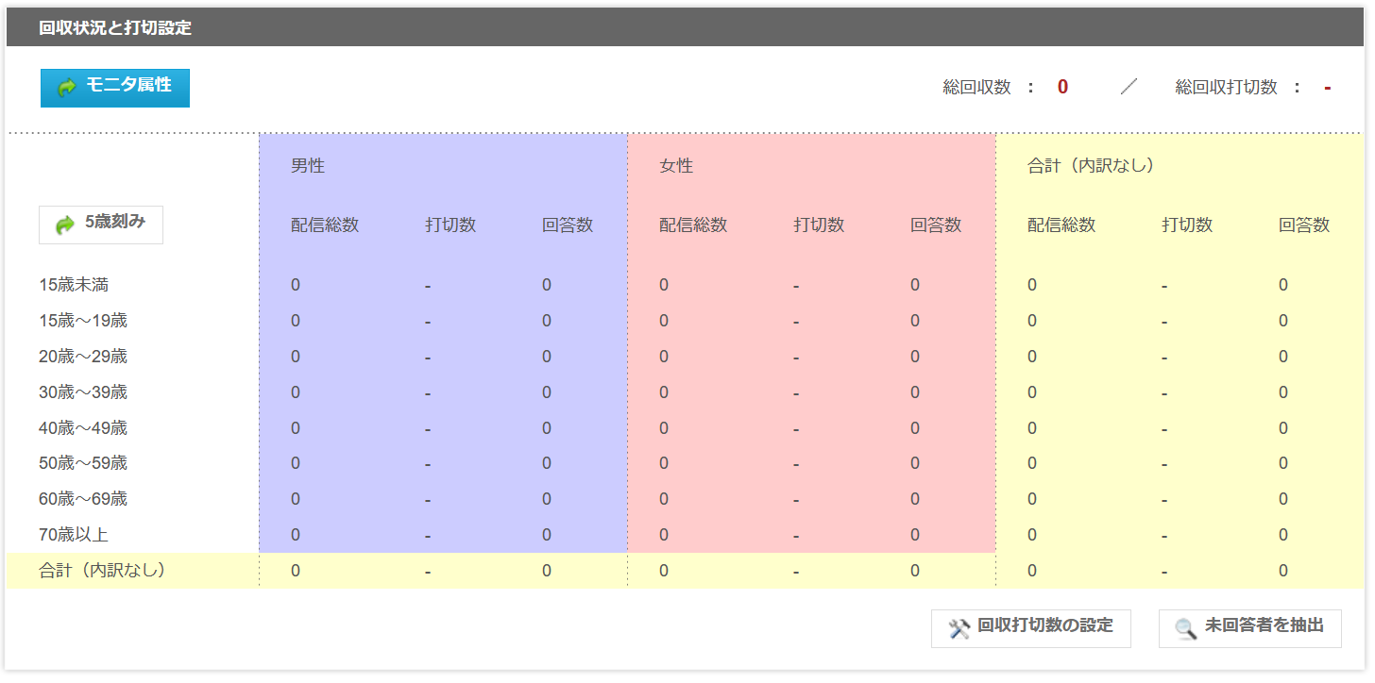
Task: Click the 合計（内訳なし） column group header
Action: [1091, 166]
